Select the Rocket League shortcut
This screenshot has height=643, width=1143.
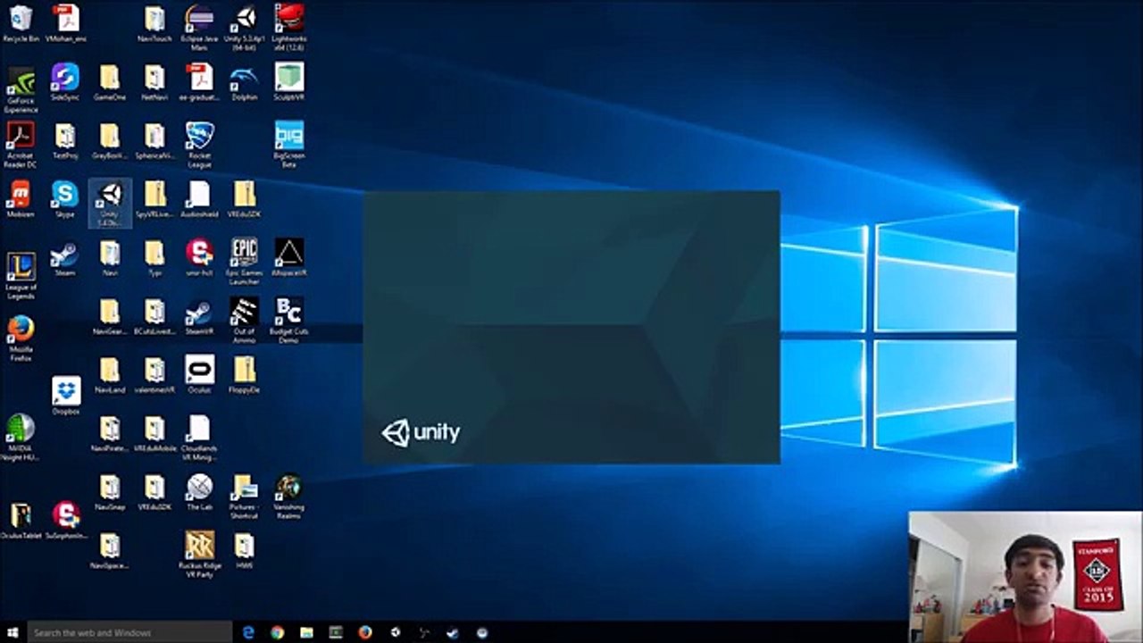199,145
